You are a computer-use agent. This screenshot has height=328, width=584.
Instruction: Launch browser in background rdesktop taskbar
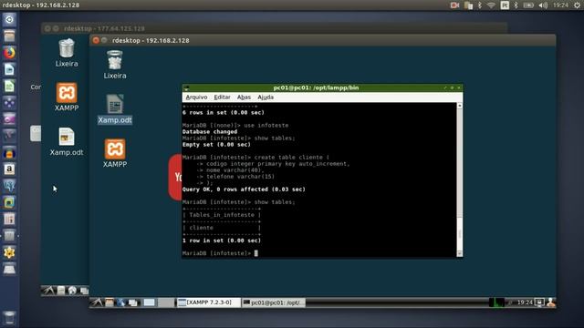(73, 291)
